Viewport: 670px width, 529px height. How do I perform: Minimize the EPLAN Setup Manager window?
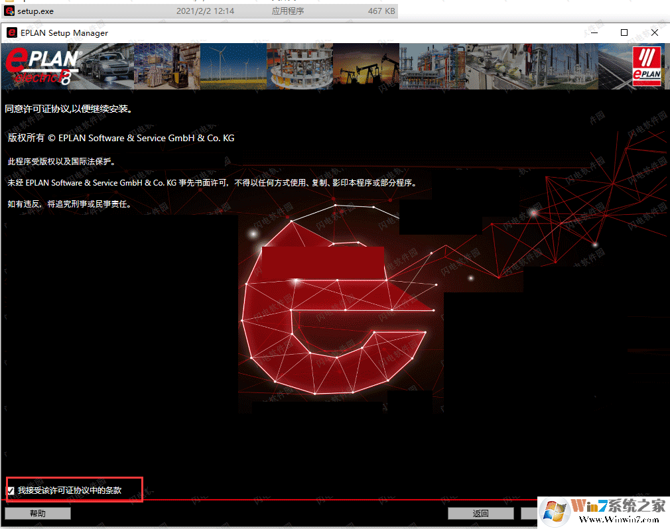click(594, 33)
